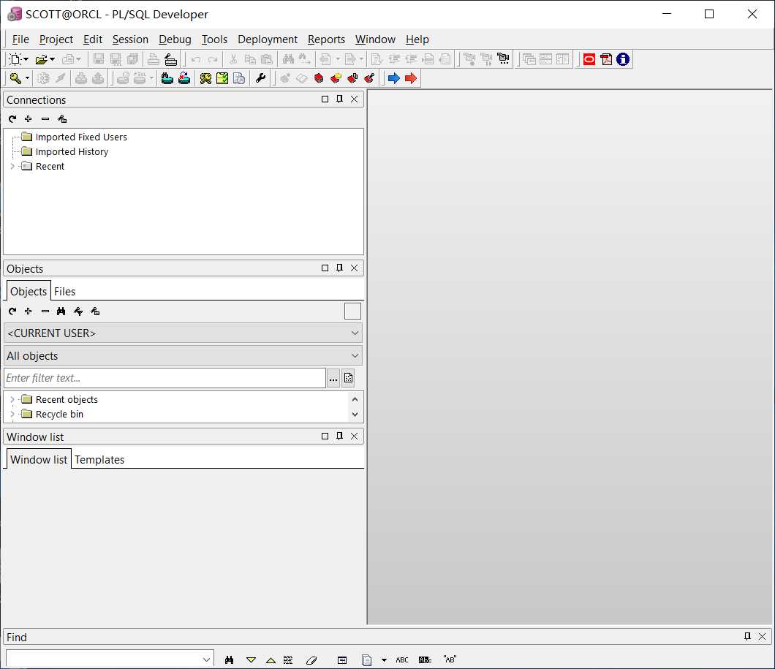Open Preferences with the wrench icon
775x669 pixels.
coord(260,78)
